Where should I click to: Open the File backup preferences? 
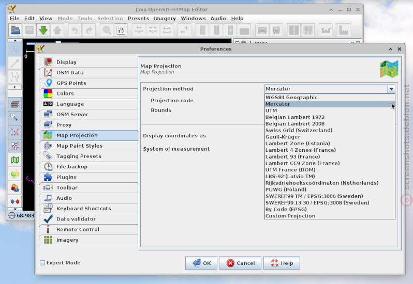89,167
